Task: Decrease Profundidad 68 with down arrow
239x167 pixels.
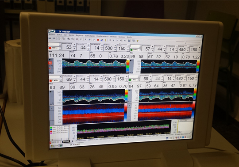Action: point(150,80)
